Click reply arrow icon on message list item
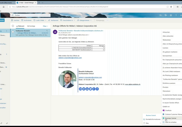182x127 pixels. tap(47, 31)
